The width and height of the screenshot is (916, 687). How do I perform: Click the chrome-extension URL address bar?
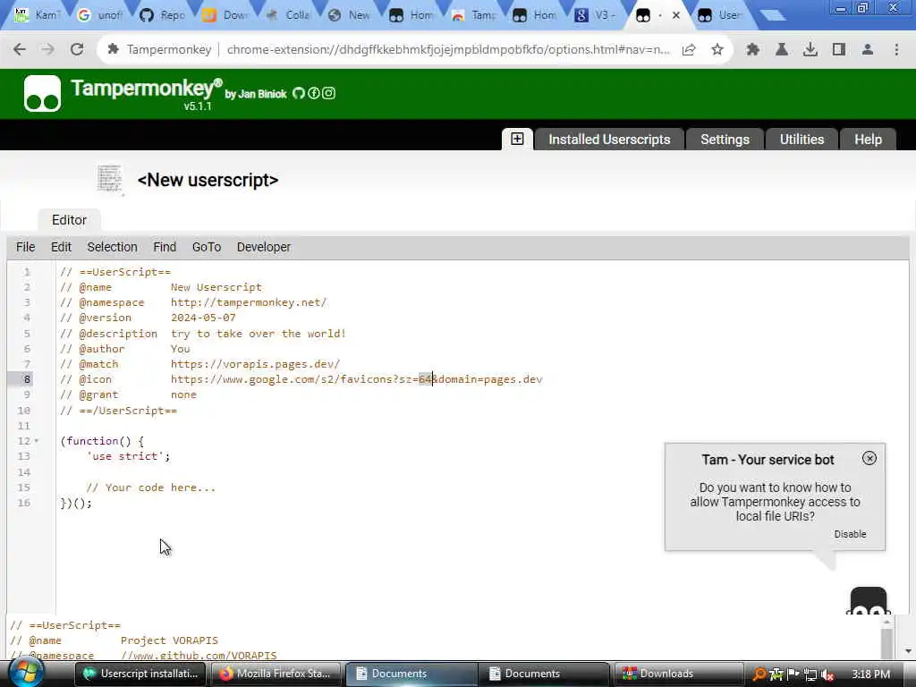pyautogui.click(x=448, y=50)
